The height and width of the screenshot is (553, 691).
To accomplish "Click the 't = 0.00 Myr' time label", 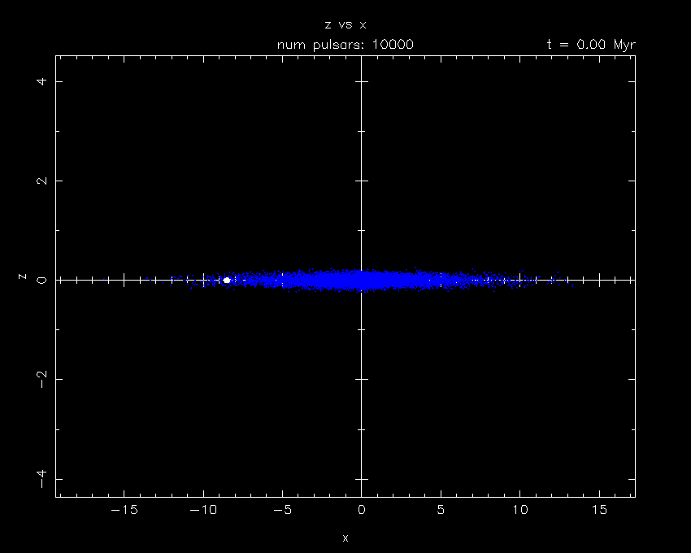I will tap(591, 45).
